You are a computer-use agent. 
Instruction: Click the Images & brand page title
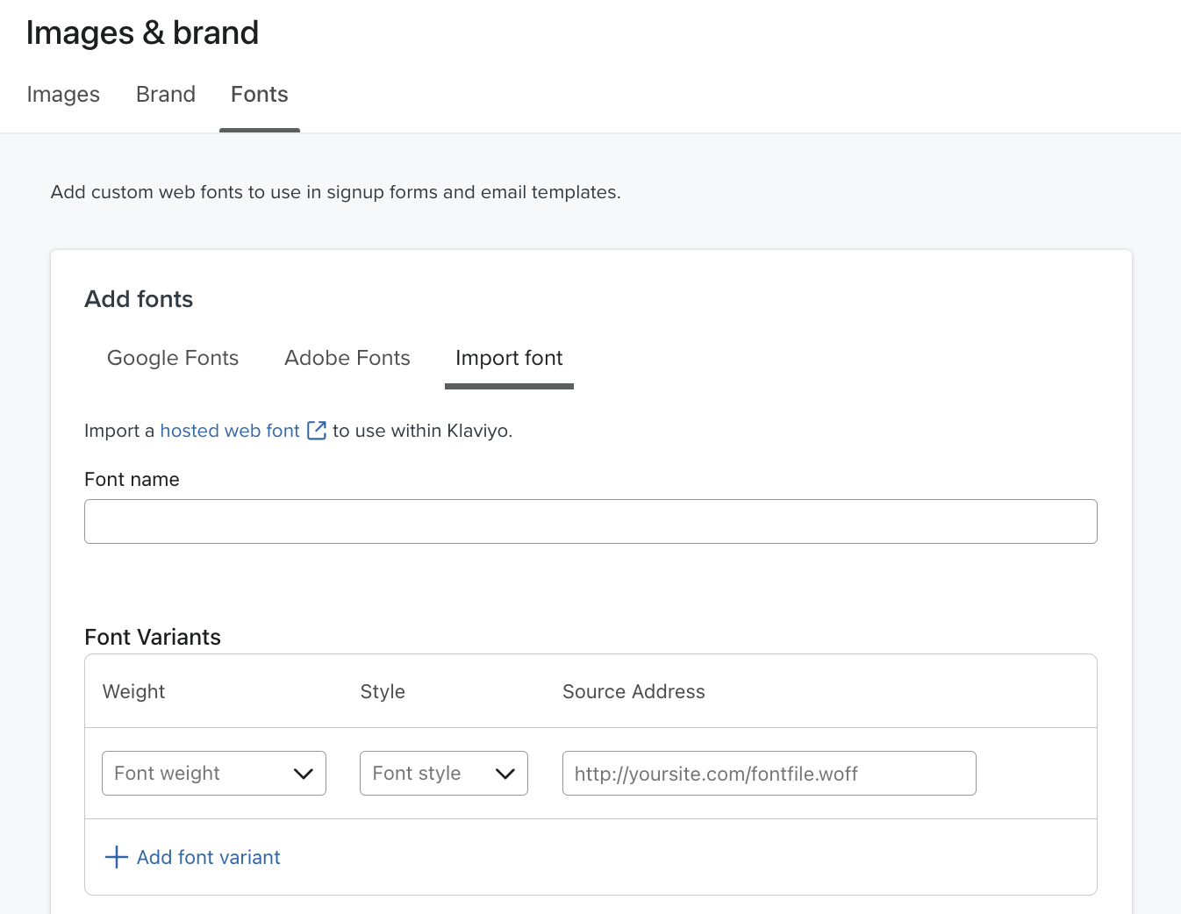click(x=142, y=32)
